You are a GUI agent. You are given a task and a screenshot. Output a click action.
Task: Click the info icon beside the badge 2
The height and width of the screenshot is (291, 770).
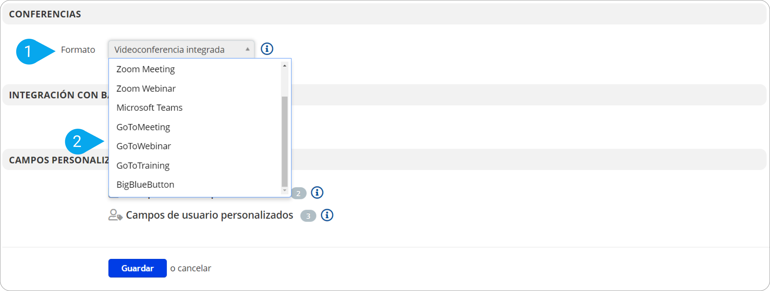click(317, 193)
